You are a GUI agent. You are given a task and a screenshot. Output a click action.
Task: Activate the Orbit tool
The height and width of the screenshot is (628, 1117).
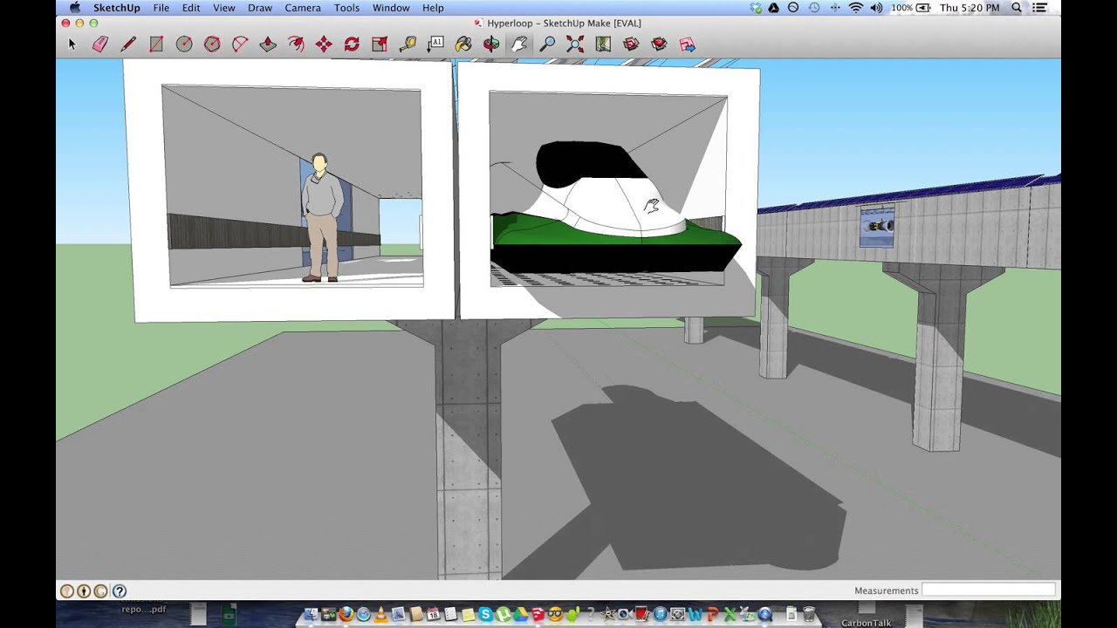tap(491, 44)
